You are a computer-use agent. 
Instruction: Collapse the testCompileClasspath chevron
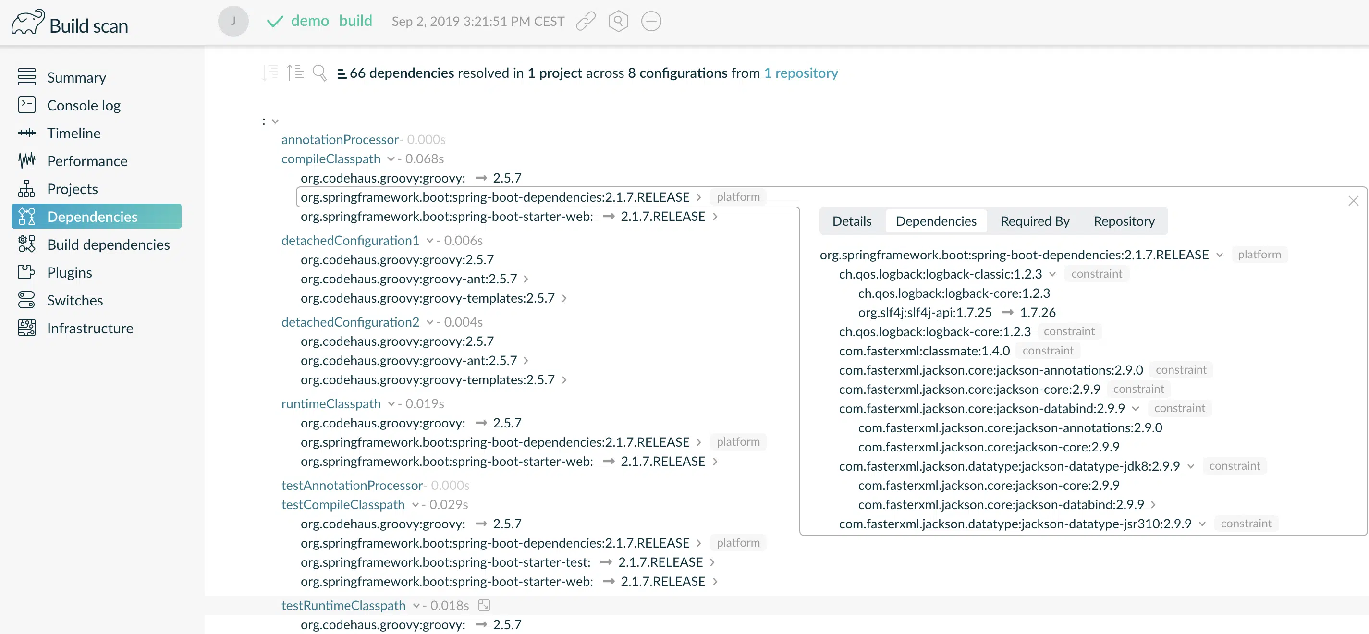(416, 505)
